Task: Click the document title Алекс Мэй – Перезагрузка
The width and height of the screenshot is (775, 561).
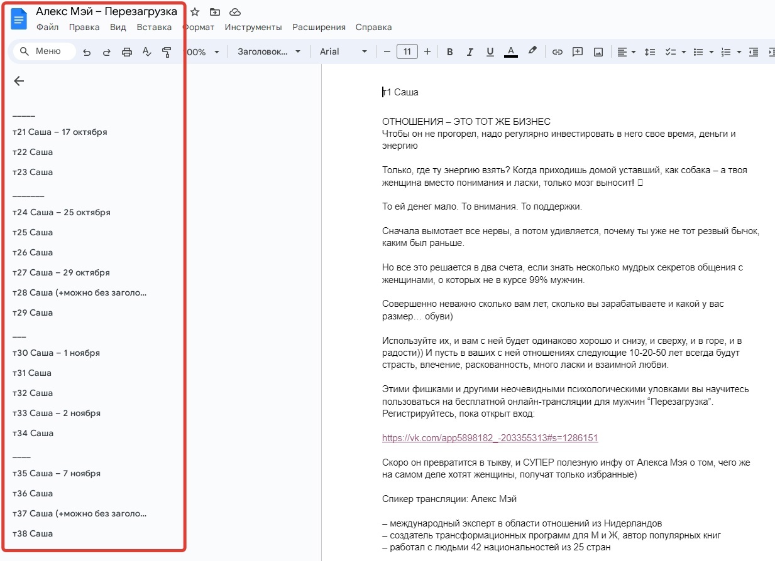Action: 106,12
